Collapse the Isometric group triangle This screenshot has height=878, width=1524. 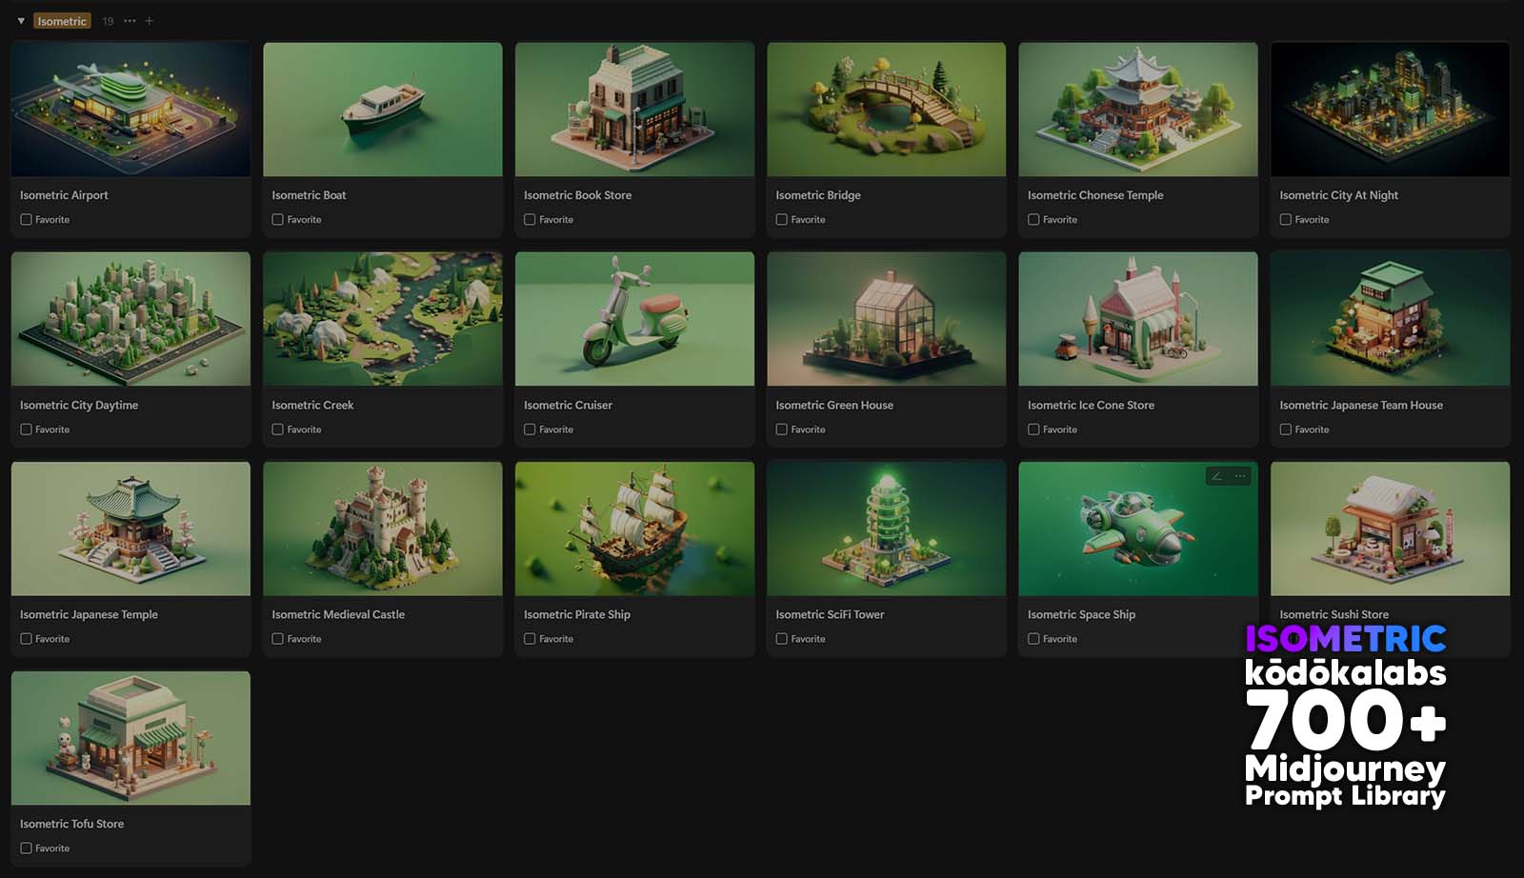pos(21,21)
